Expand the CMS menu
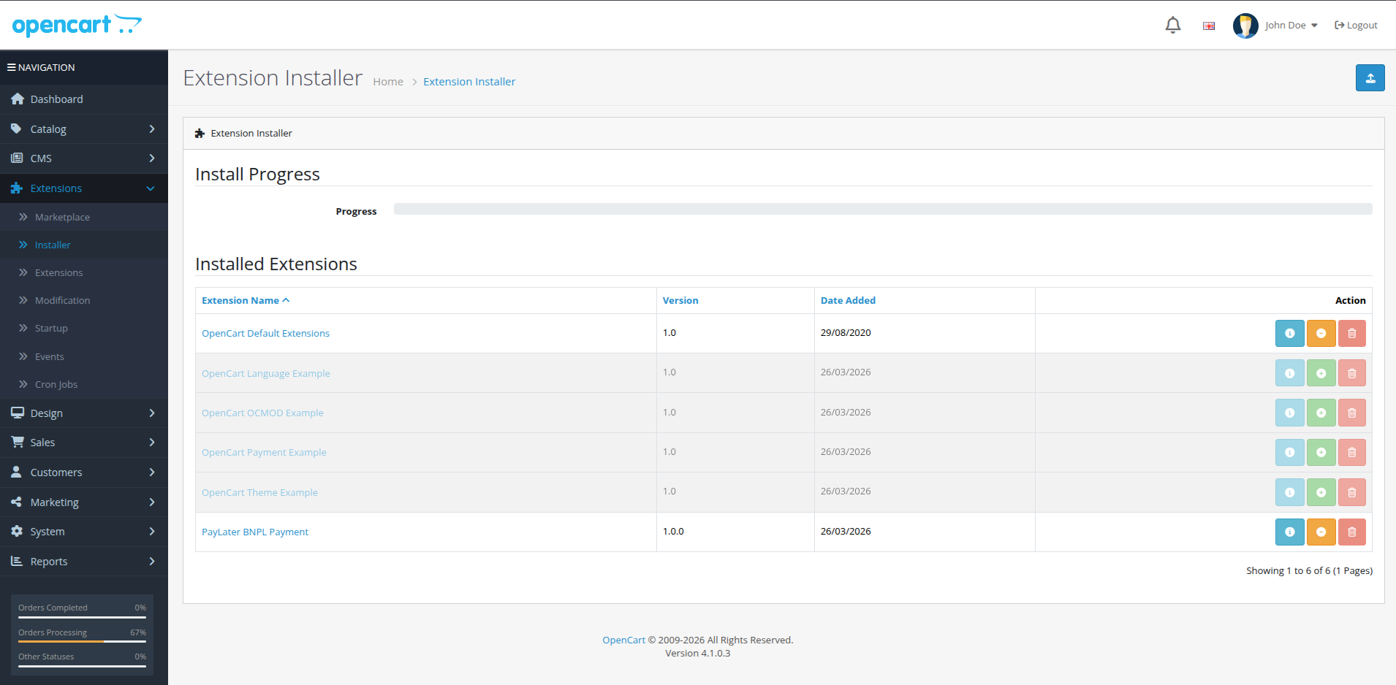 (84, 158)
